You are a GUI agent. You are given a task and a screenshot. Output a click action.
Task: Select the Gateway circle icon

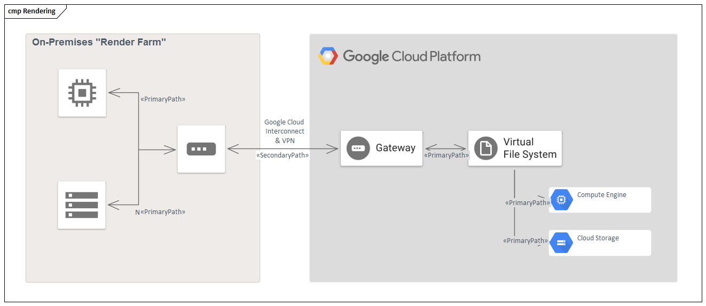tap(358, 148)
